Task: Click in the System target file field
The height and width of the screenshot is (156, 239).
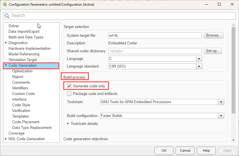Action: pos(155,36)
